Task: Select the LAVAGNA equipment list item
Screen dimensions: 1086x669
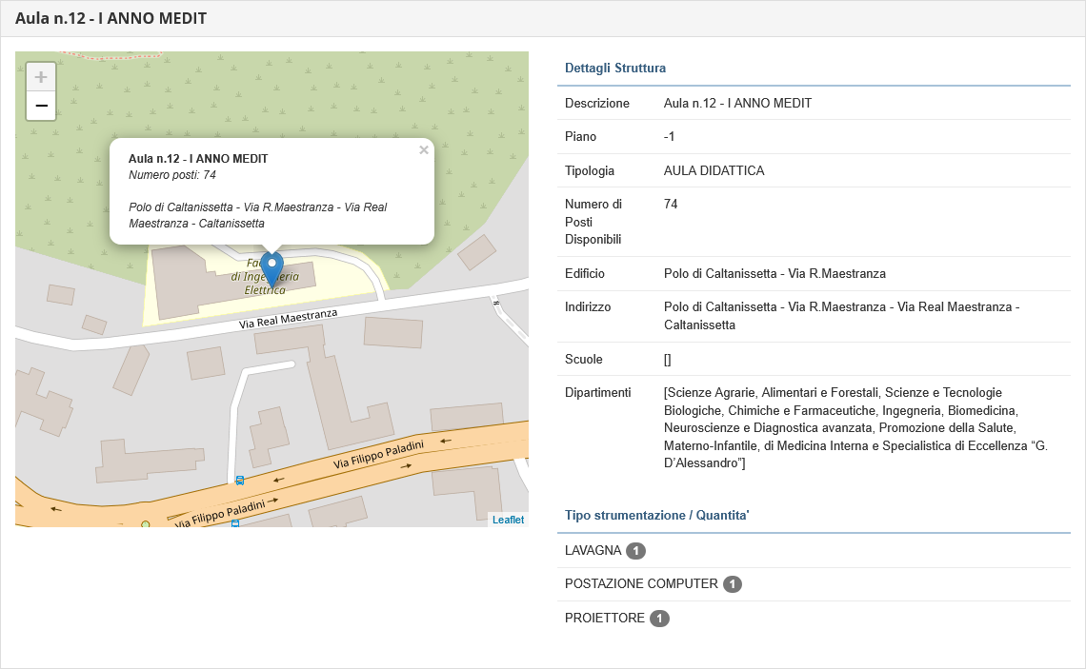Action: pyautogui.click(x=593, y=551)
